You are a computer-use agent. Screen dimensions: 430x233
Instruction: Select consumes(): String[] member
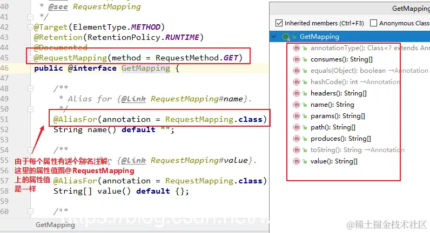point(341,59)
